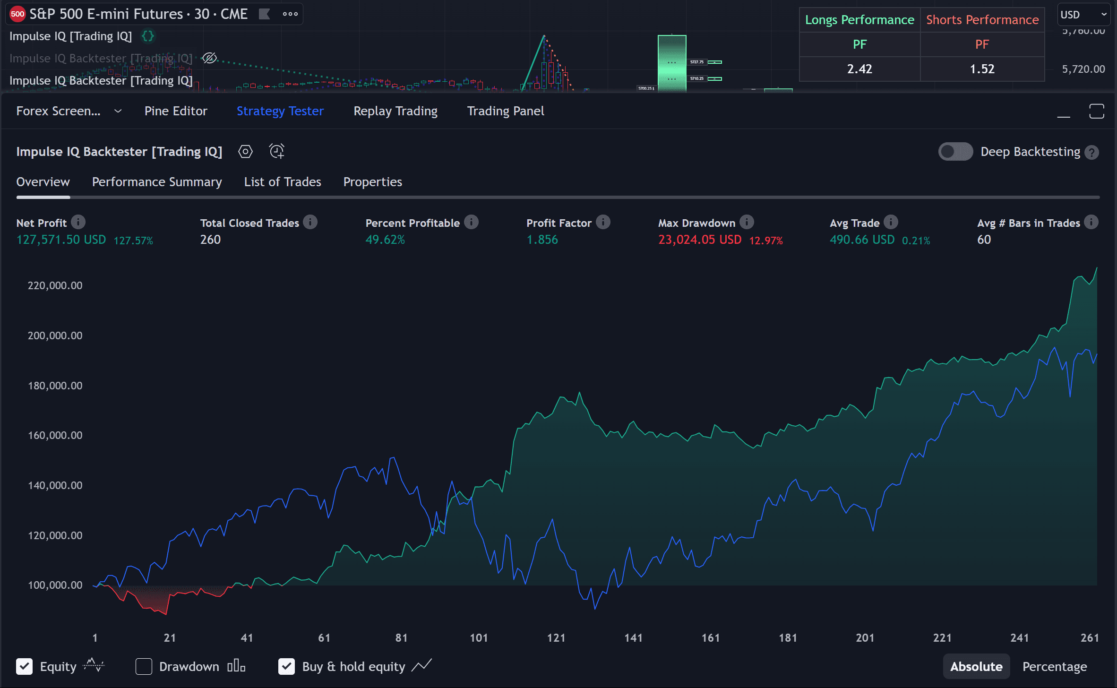Click the Drawdown bar chart icon

[236, 666]
